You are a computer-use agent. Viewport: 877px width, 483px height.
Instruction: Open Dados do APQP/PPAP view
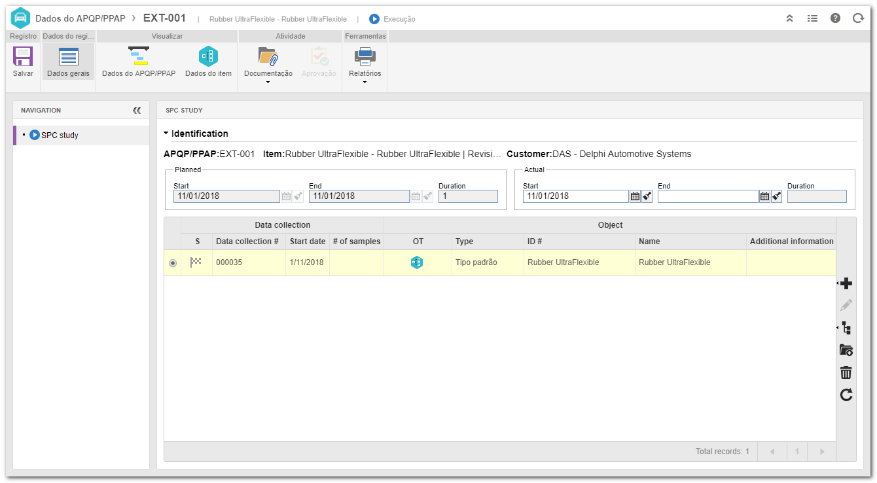(x=139, y=62)
